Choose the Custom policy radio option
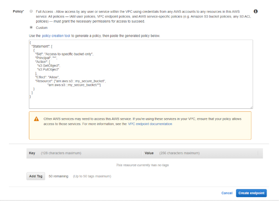Viewport: 279px width, 201px height. (x=31, y=27)
